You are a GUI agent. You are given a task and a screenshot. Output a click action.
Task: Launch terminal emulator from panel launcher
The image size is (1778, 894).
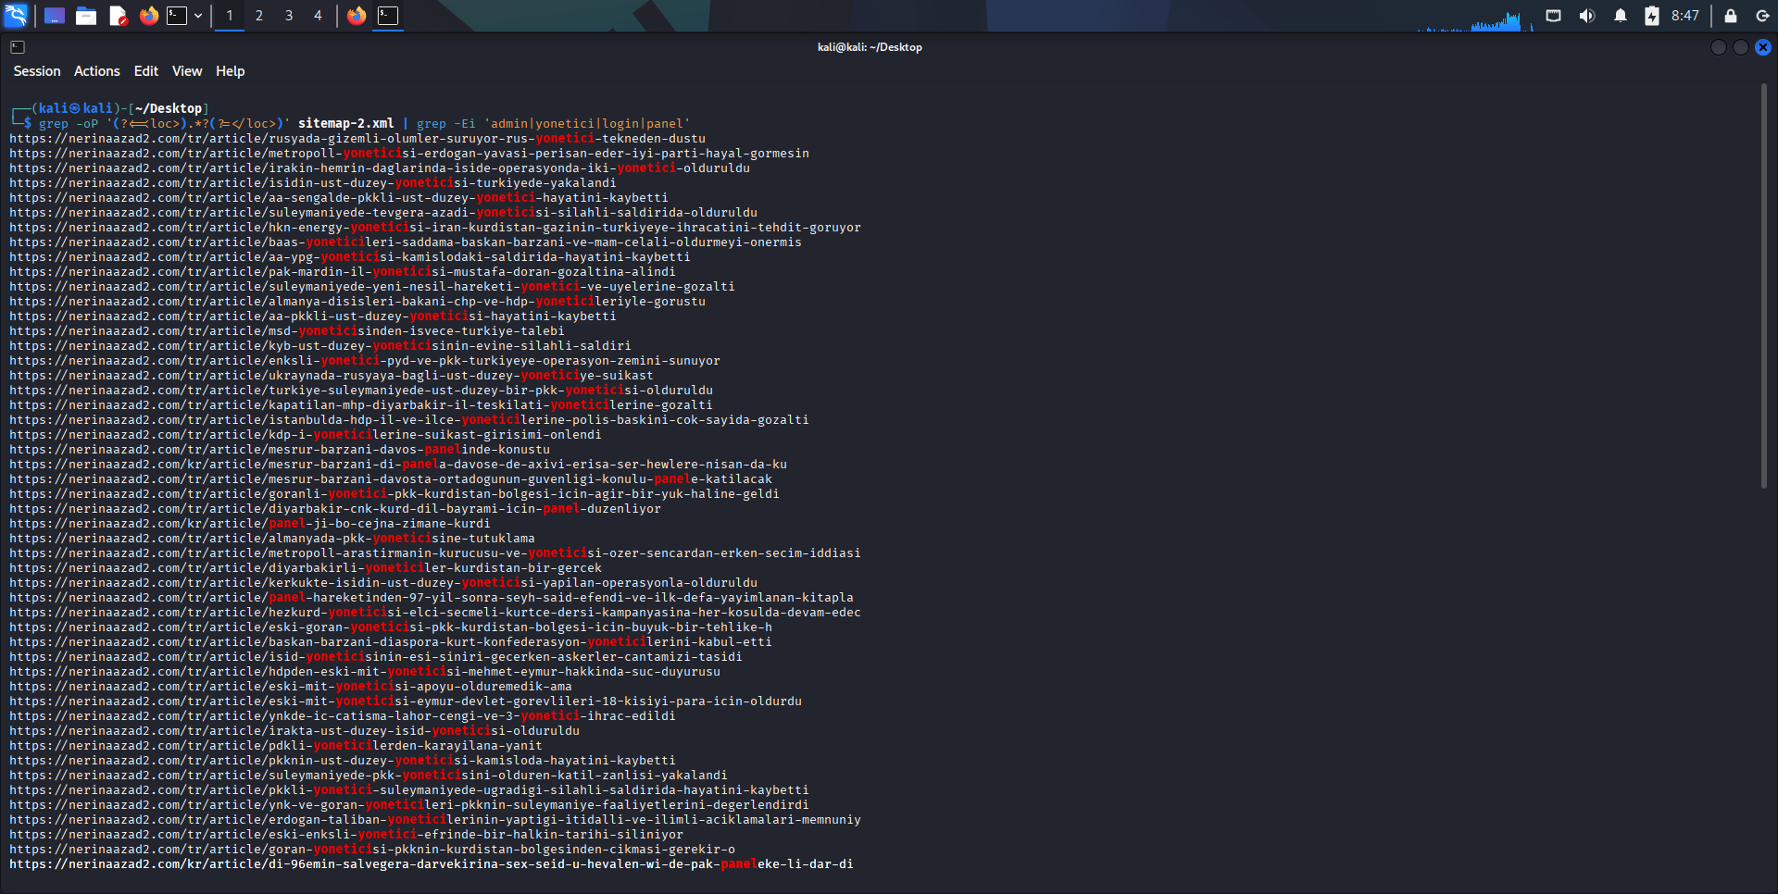point(177,16)
